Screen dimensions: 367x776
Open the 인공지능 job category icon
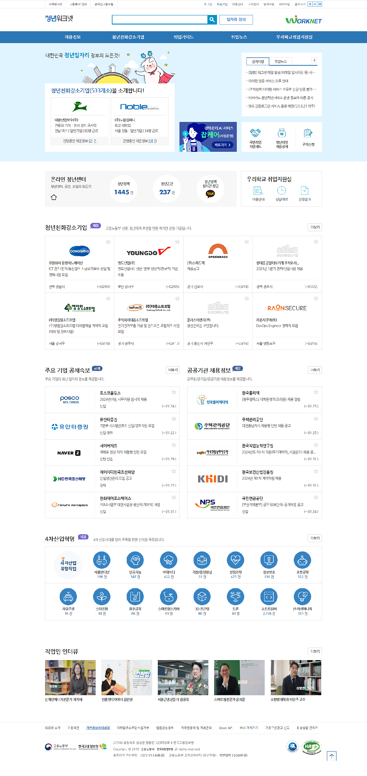coord(135,560)
